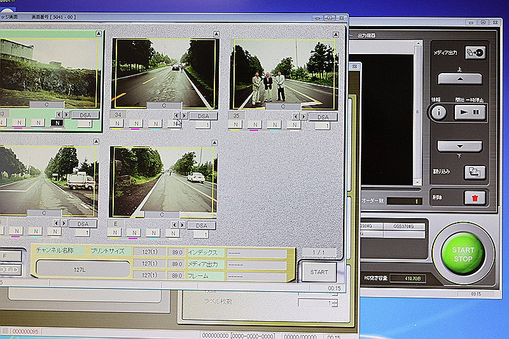
Task: Expand frame E with its corner triangle
Action: 214,142
